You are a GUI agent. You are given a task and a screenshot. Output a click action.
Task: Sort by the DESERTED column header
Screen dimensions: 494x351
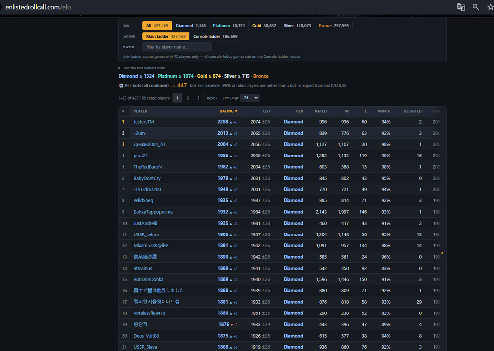point(412,111)
